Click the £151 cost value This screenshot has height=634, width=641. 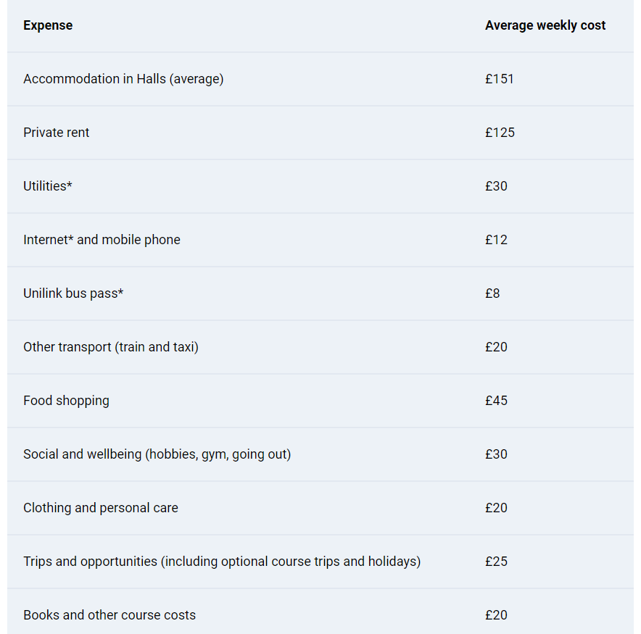pyautogui.click(x=499, y=79)
